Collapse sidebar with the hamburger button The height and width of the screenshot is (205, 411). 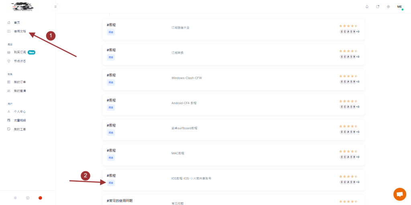coord(55,6)
